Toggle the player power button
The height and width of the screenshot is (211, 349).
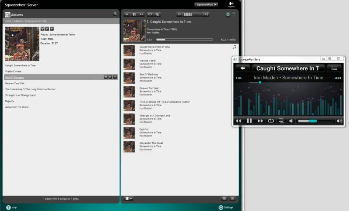point(228,15)
